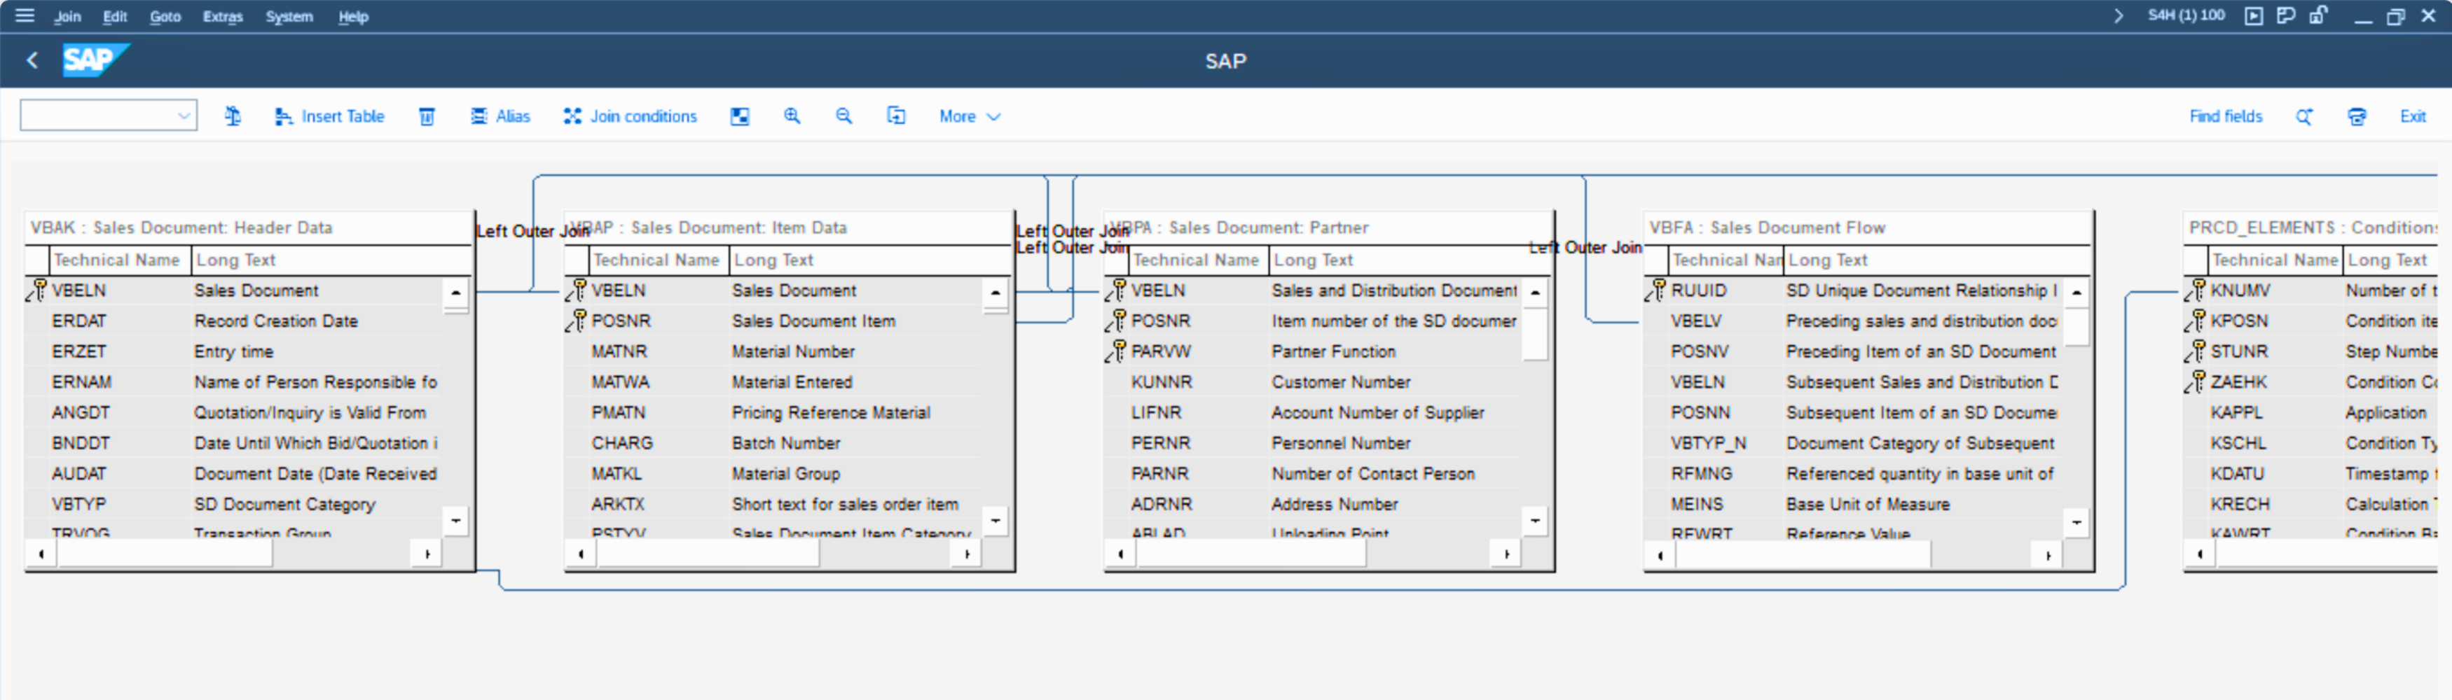This screenshot has width=2452, height=700.
Task: Expand the More toolbar menu
Action: click(969, 116)
